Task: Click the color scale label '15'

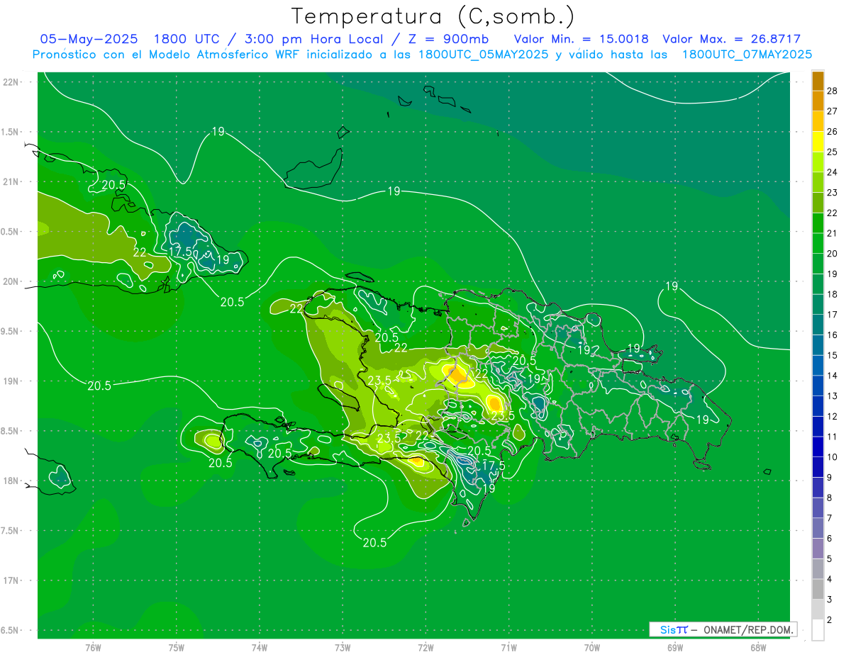Action: 832,355
